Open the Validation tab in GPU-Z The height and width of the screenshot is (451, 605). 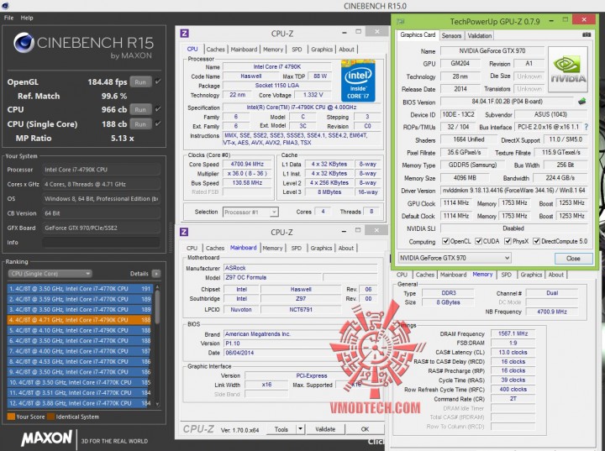click(x=480, y=35)
